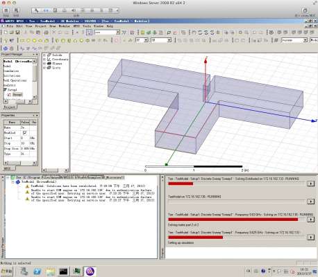Click the top short red progress bar

(181, 184)
